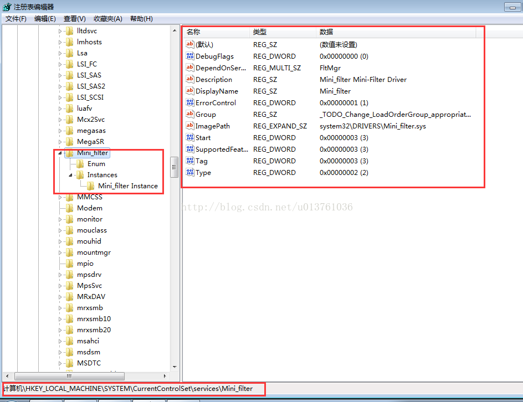
Task: Open the 收藏夹(A) menu
Action: coord(108,19)
